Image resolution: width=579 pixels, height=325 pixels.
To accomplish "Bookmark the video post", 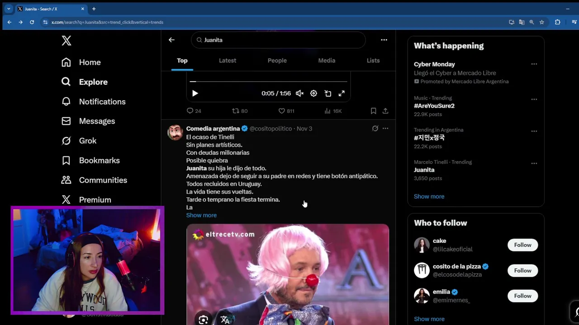I will (373, 111).
